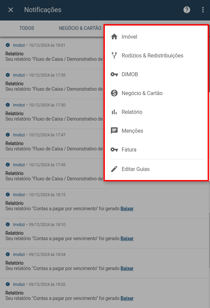210x308 pixels.
Task: Switch to the TODOS tab
Action: 27,28
